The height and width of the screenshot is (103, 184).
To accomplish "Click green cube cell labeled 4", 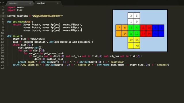I will pos(137,28).
